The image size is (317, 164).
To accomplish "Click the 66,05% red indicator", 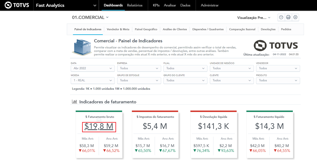I will coord(258,151).
